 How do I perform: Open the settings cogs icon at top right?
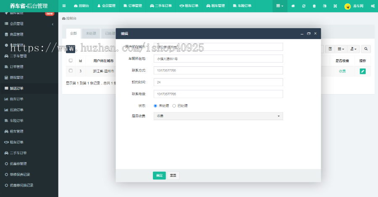373,6
